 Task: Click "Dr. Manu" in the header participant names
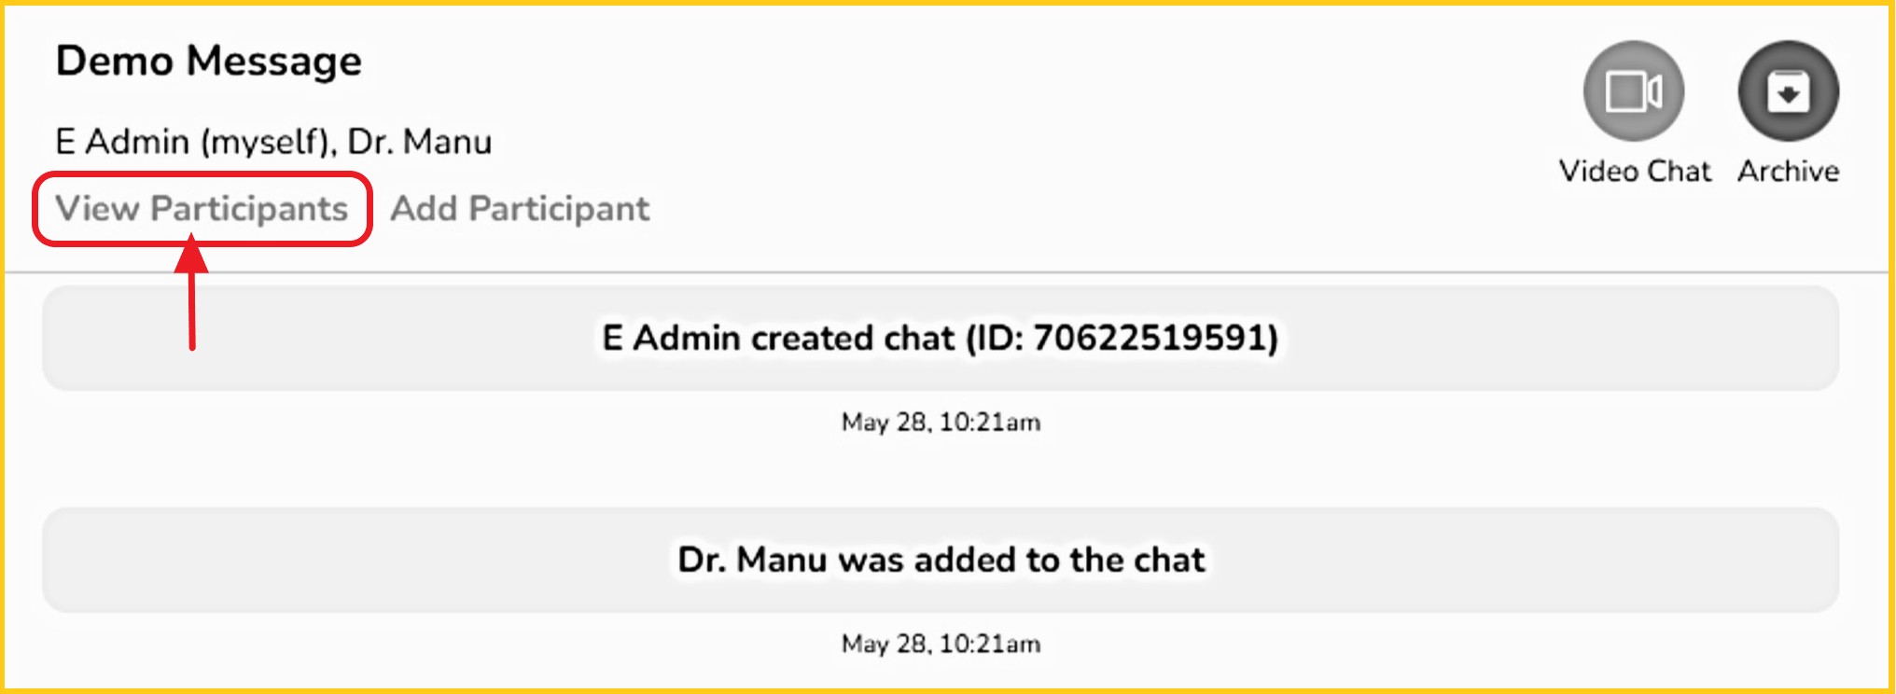tap(419, 142)
